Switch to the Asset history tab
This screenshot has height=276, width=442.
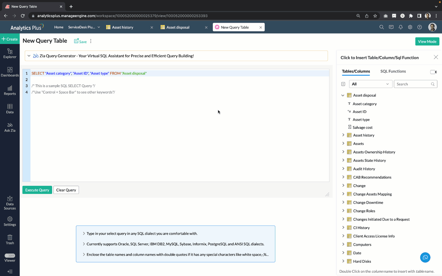click(x=123, y=27)
